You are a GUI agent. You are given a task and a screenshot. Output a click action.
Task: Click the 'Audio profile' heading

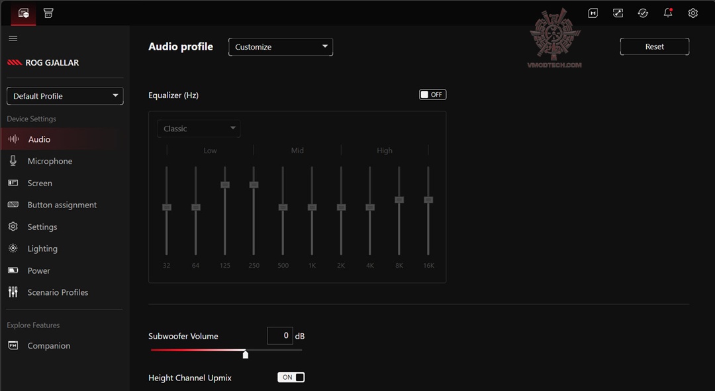[x=181, y=46]
